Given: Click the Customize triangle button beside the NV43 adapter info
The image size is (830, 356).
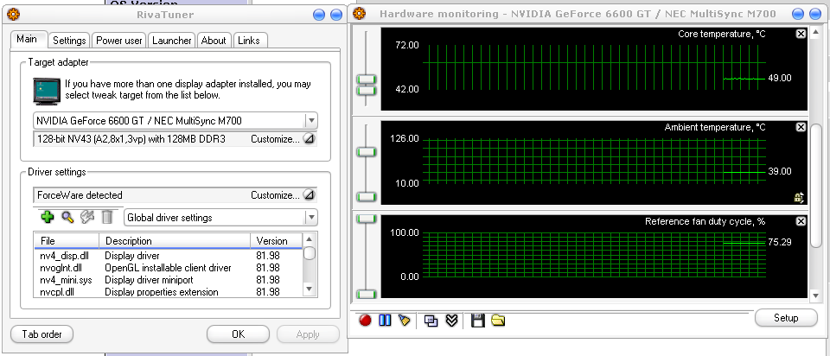Looking at the screenshot, I should (310, 139).
